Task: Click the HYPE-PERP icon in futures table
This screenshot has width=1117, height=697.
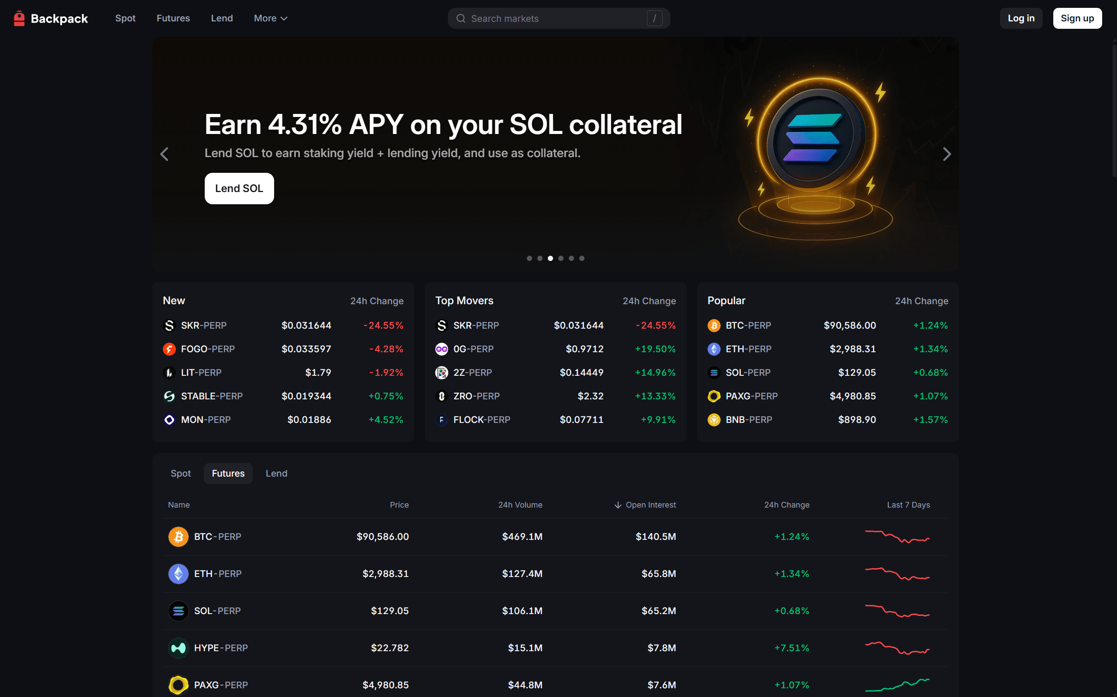Action: click(x=178, y=648)
